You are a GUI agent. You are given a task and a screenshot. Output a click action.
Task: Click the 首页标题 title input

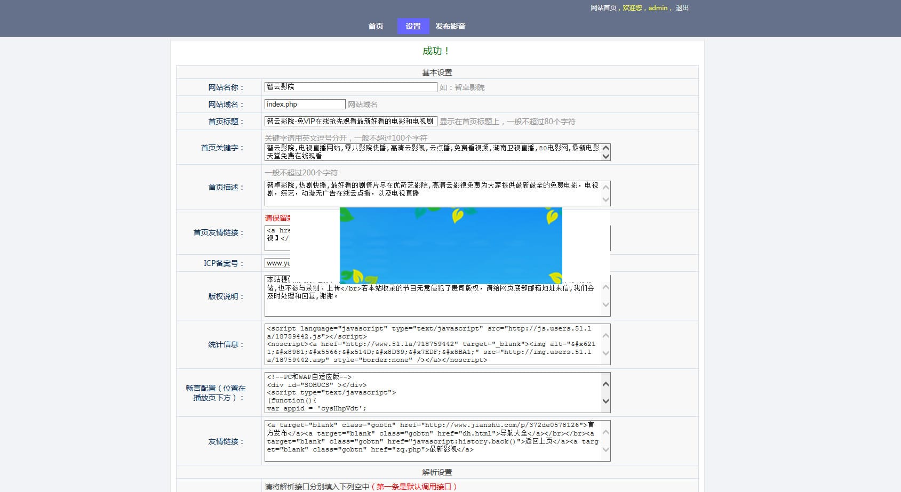tap(349, 122)
